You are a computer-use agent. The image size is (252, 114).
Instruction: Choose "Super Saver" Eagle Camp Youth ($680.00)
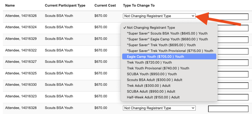[x=167, y=39]
